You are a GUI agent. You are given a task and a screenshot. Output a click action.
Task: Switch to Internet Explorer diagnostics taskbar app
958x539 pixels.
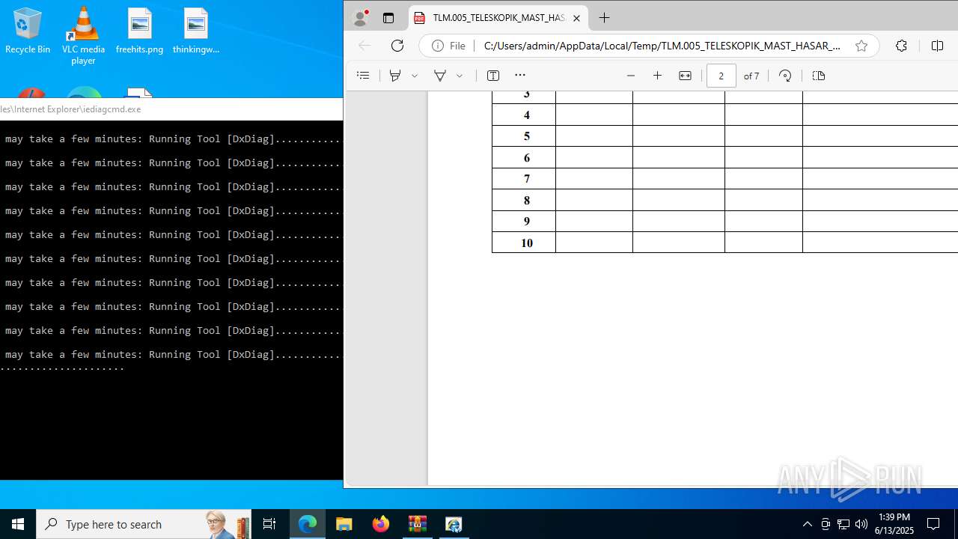pyautogui.click(x=454, y=524)
